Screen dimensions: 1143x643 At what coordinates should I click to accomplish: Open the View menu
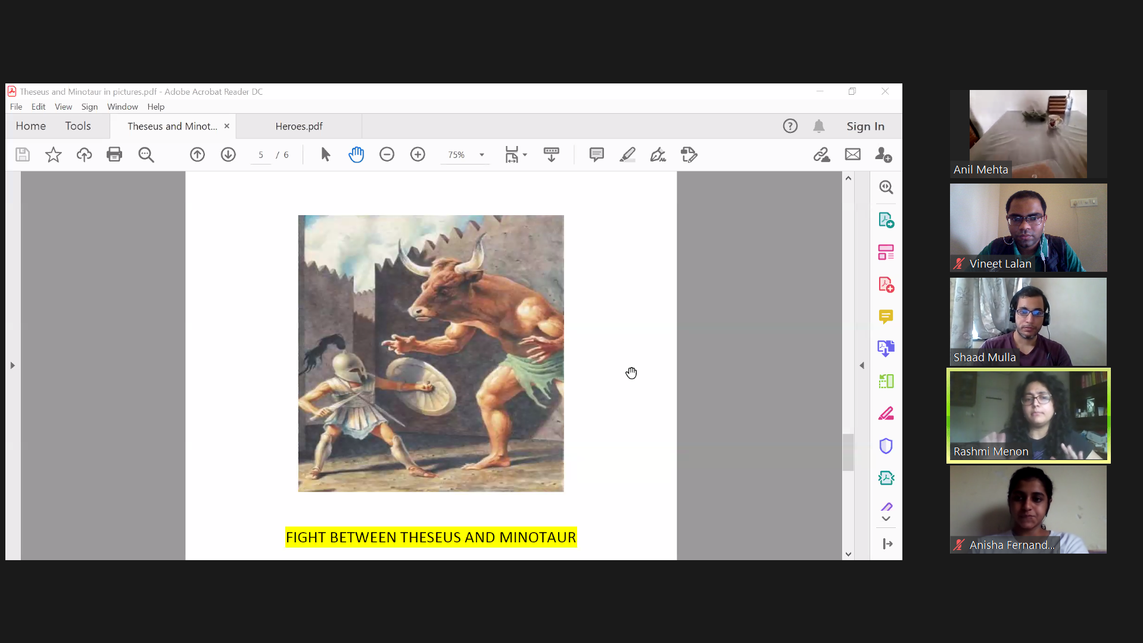tap(63, 107)
